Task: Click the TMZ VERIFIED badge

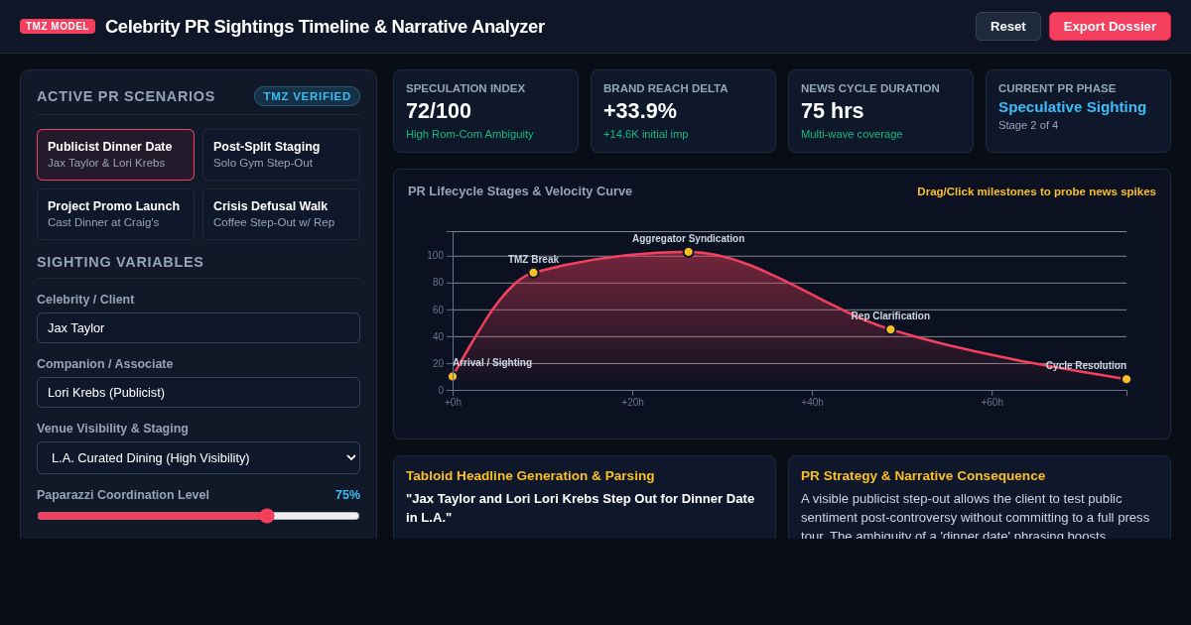Action: [307, 96]
